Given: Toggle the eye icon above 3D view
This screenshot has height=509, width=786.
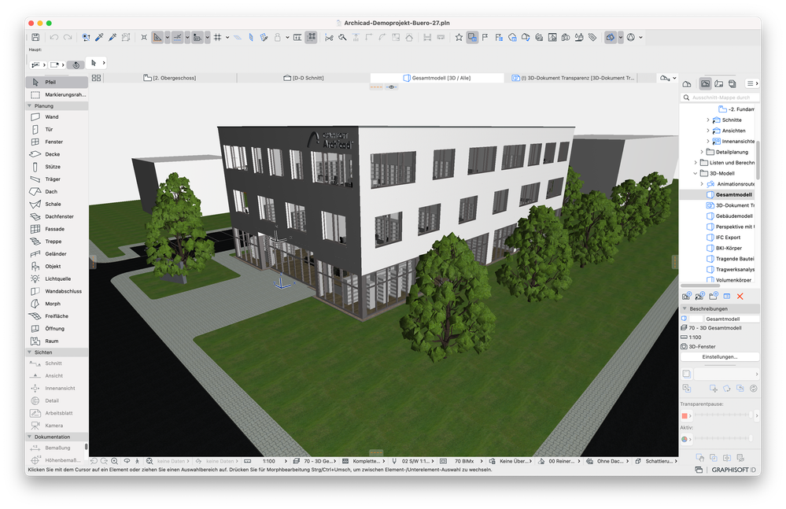Looking at the screenshot, I should (392, 87).
